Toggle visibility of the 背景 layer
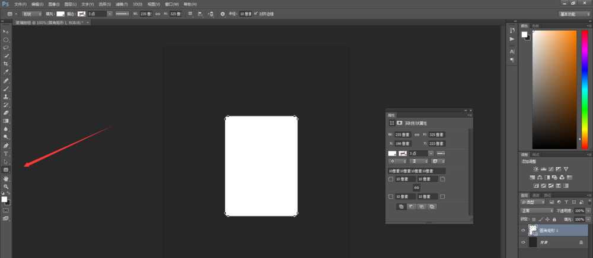593x258 pixels. point(522,242)
